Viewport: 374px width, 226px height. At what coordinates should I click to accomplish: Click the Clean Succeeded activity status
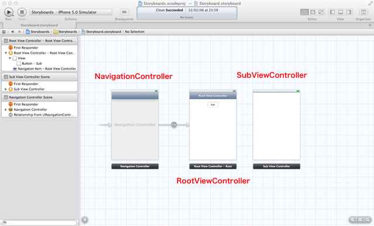(187, 13)
